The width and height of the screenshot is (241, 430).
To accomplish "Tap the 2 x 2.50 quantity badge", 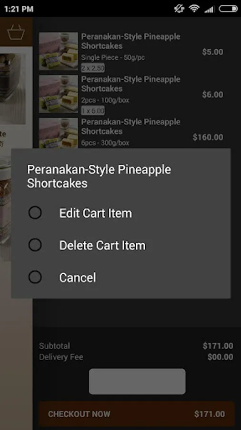I will coord(93,68).
